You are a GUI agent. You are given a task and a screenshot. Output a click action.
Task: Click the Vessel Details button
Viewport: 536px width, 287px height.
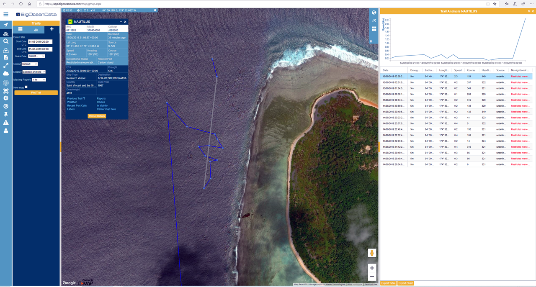97,116
